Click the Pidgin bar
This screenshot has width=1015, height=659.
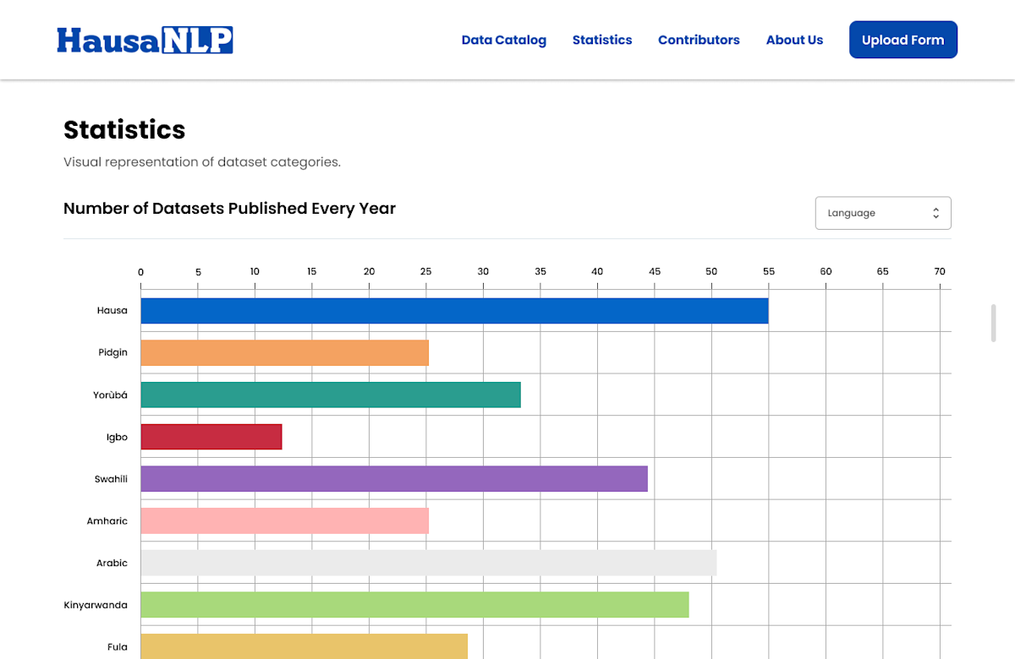(283, 352)
